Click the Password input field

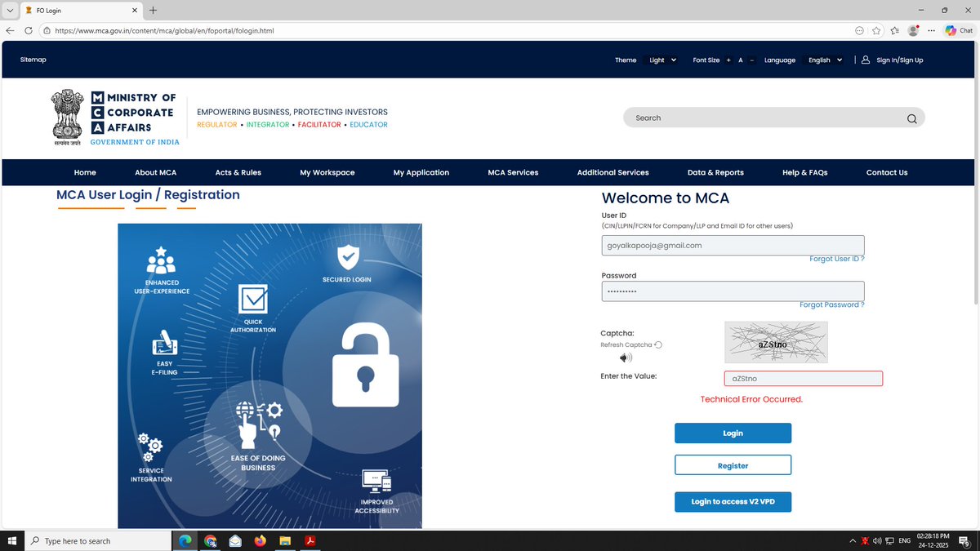(733, 291)
